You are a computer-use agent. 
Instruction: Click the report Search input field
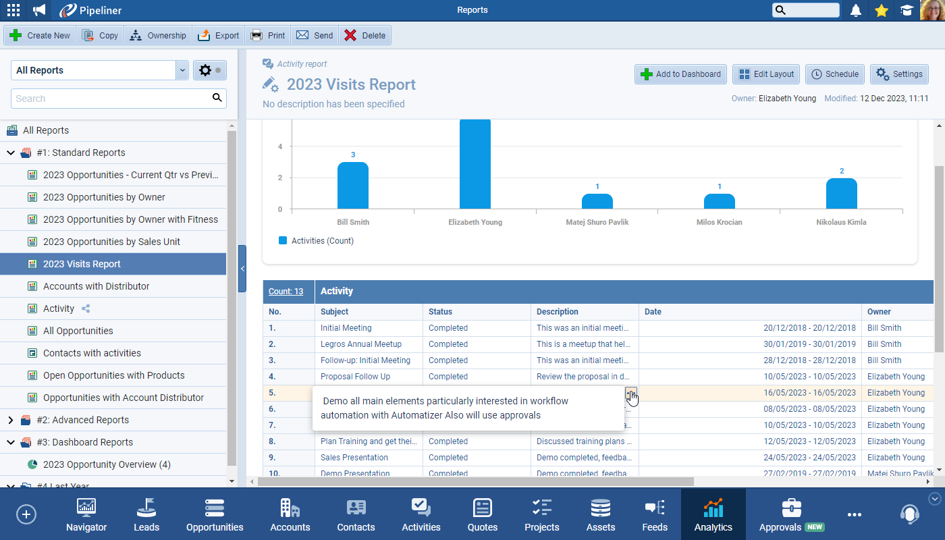point(111,99)
